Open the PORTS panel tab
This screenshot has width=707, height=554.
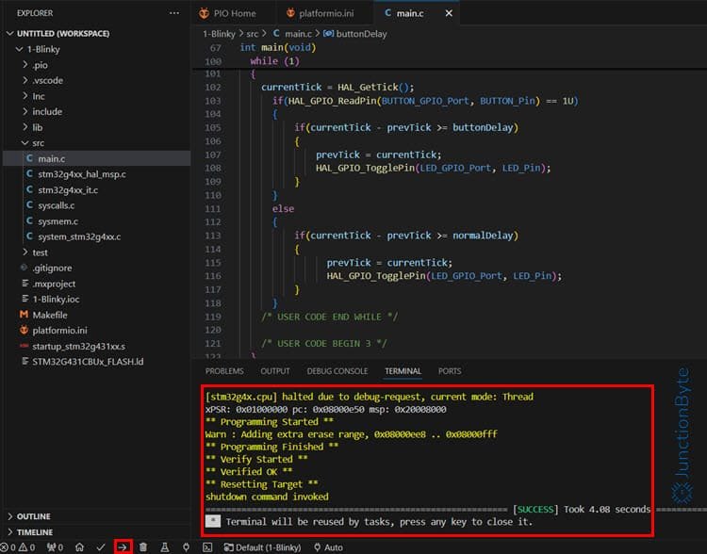[450, 371]
